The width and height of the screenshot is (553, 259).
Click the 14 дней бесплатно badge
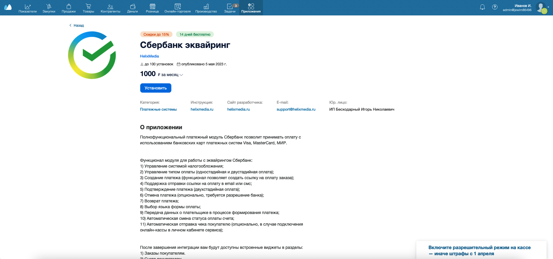tap(195, 34)
